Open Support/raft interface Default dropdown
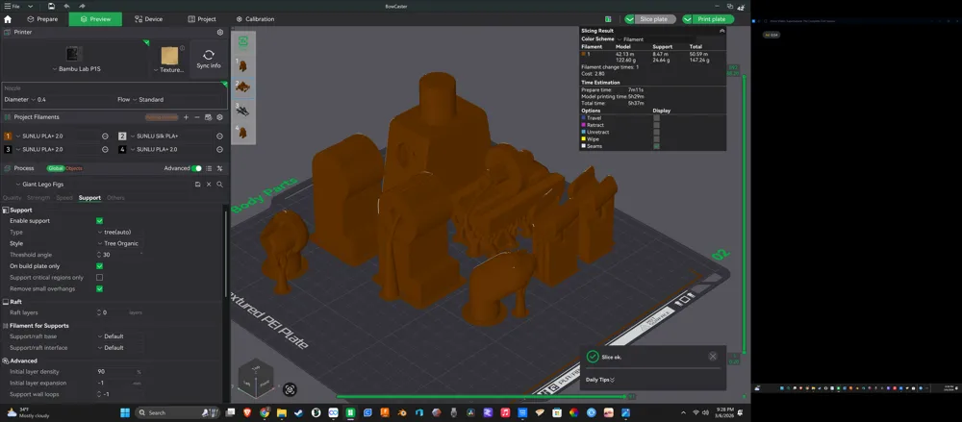Viewport: 962px width, 422px height. [x=119, y=348]
